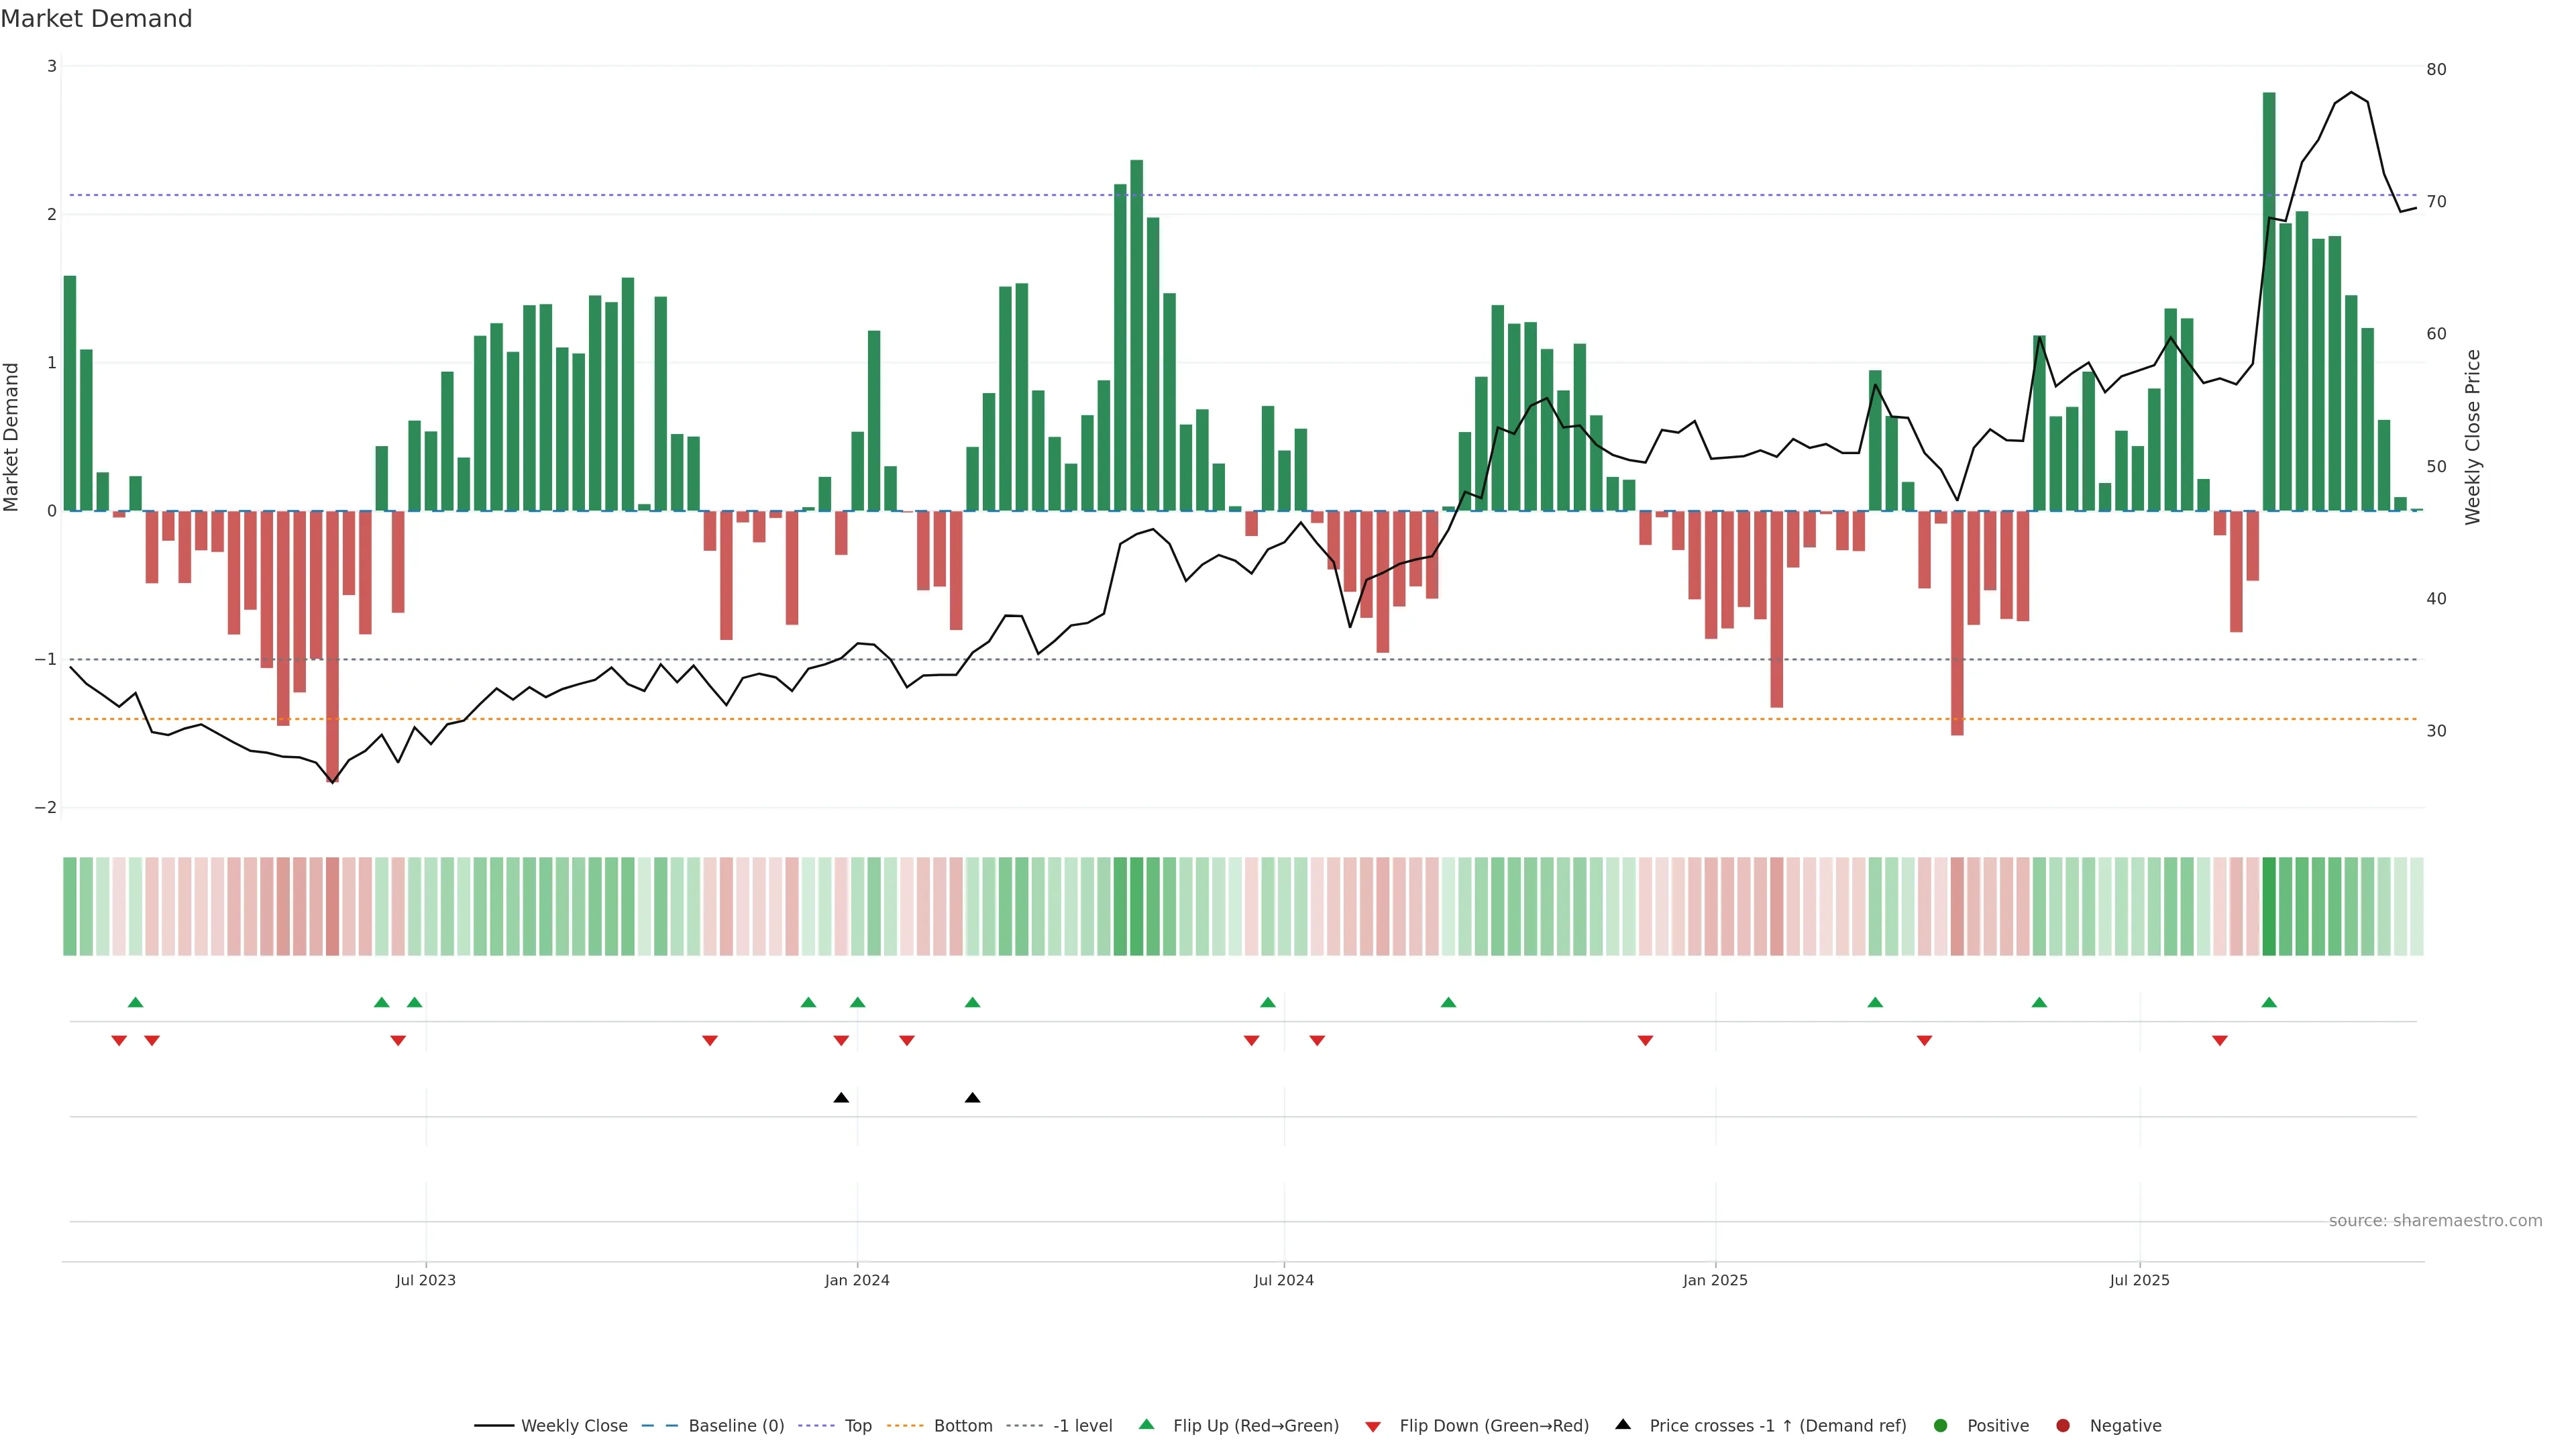Click the Market Demand chart title

(x=96, y=19)
